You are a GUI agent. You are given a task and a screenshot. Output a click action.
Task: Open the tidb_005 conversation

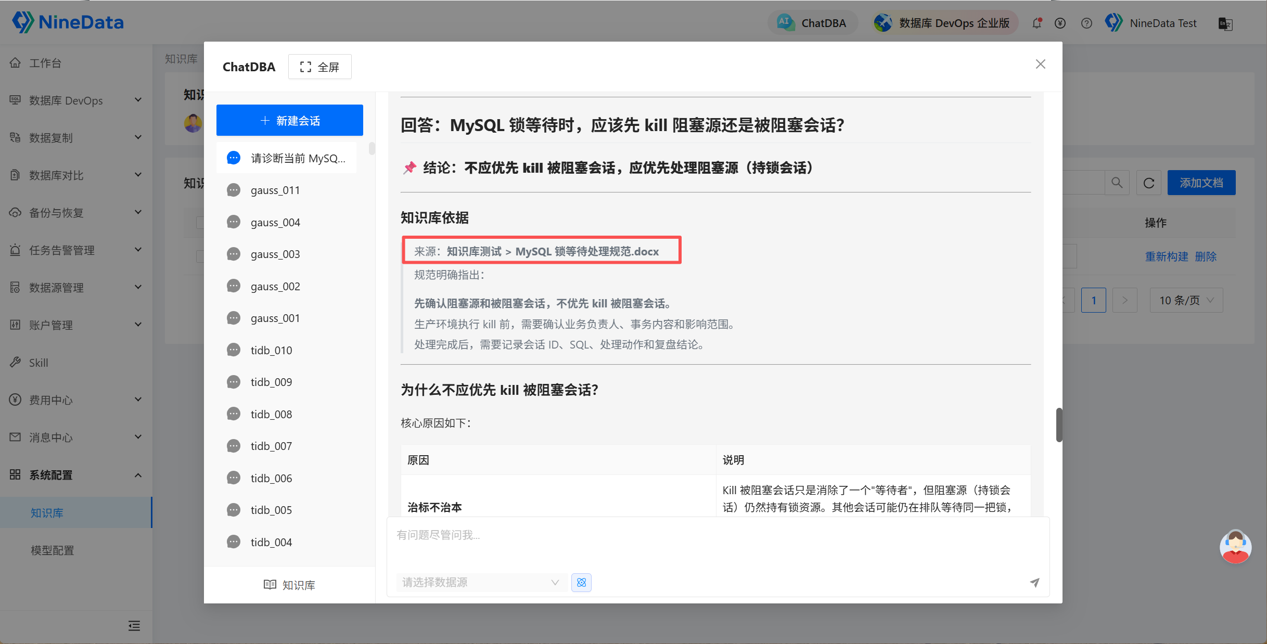pyautogui.click(x=287, y=510)
